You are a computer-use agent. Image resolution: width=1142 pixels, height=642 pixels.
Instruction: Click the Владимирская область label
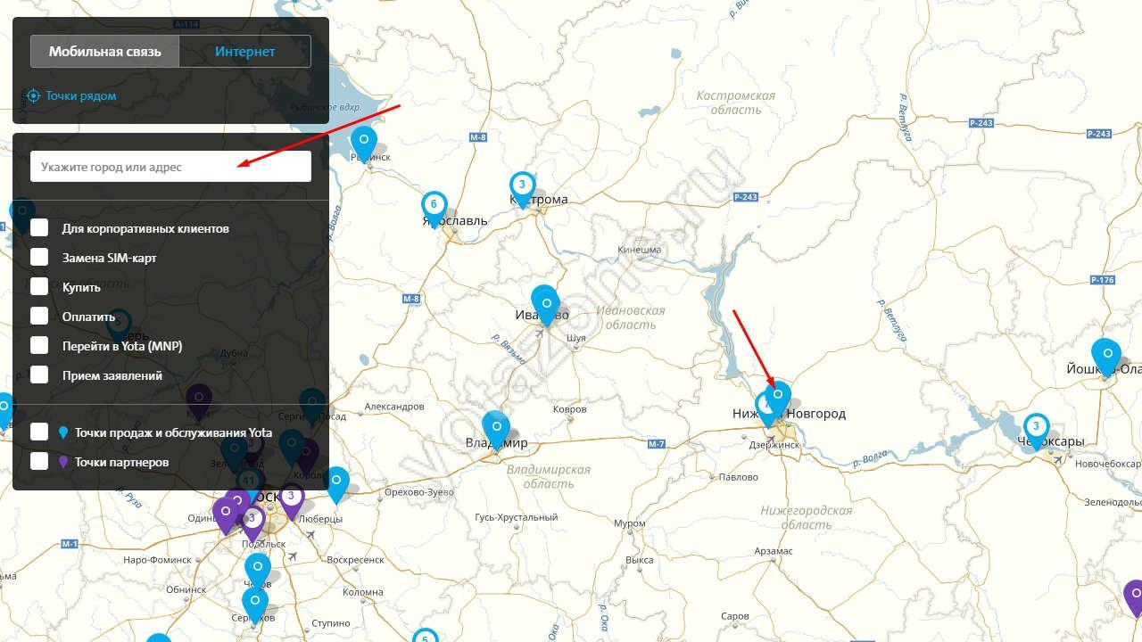[548, 476]
